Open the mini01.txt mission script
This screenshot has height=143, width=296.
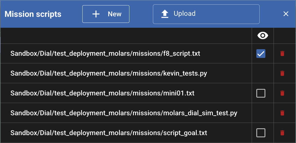(x=102, y=93)
